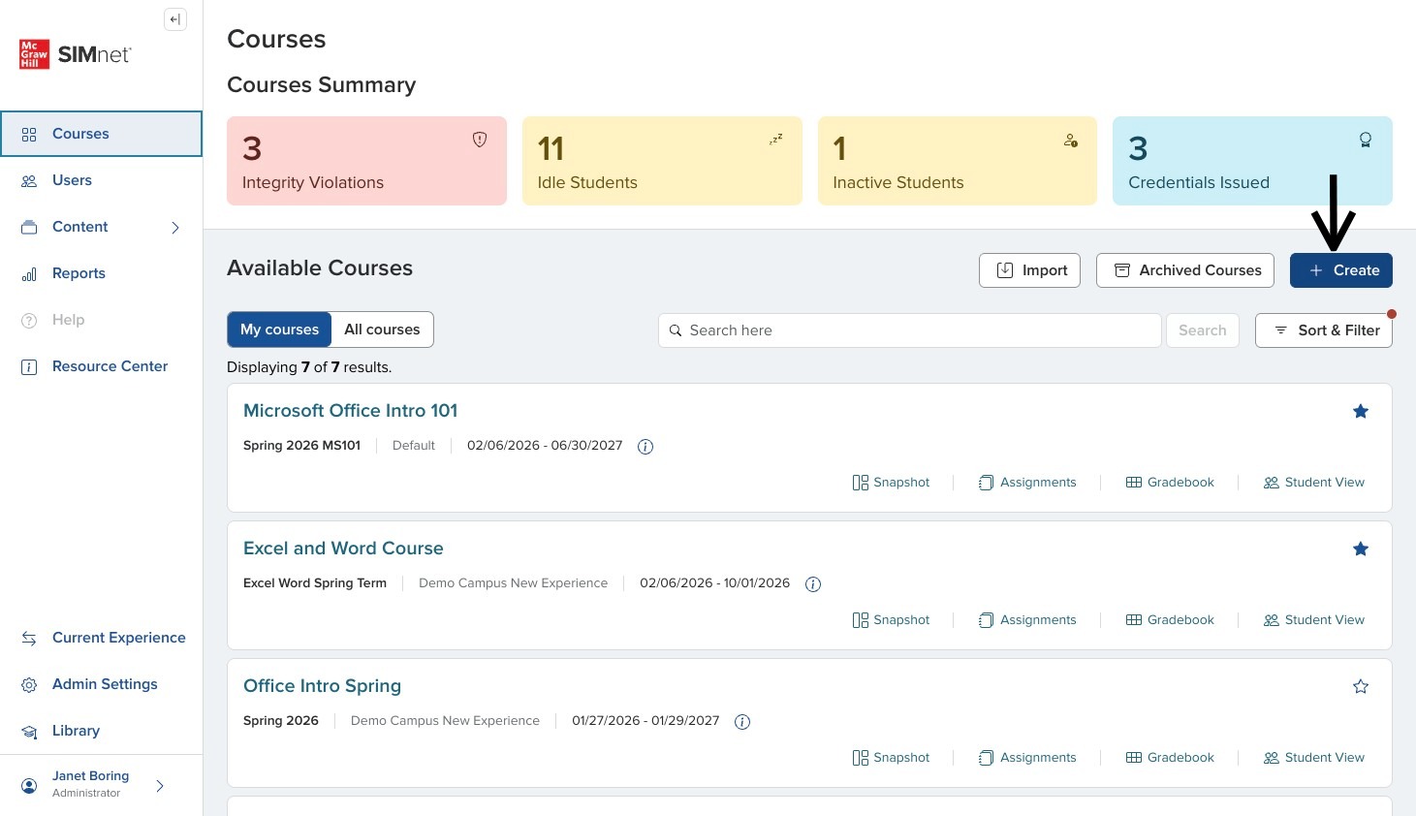Click the shield icon on Integrity Violations card
1416x816 pixels.
(x=480, y=140)
